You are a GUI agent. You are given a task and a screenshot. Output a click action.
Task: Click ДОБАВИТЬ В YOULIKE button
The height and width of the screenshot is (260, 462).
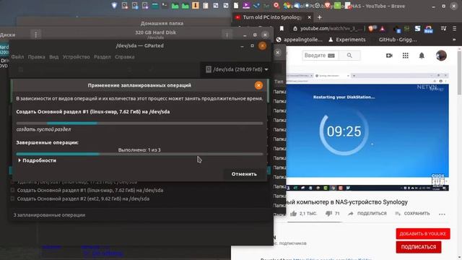tap(423, 234)
